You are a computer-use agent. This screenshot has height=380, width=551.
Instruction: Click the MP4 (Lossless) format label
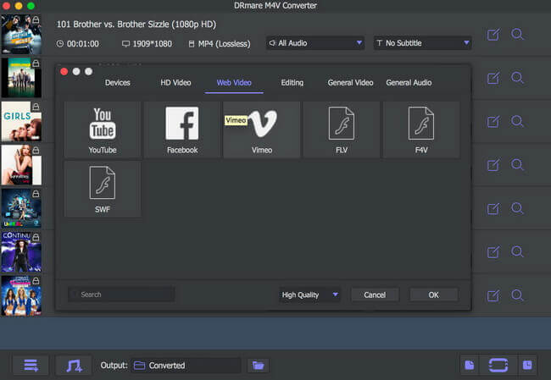click(x=220, y=44)
